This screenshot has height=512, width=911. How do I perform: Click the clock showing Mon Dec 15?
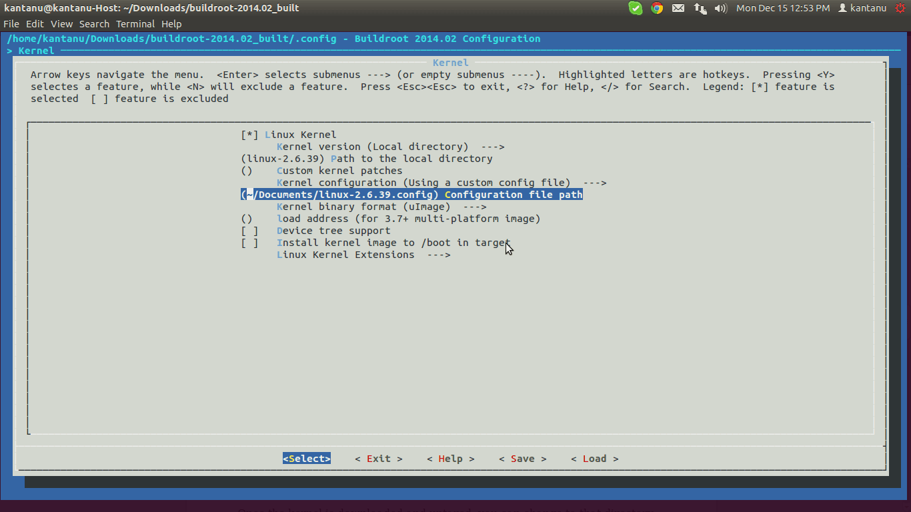[x=783, y=8]
